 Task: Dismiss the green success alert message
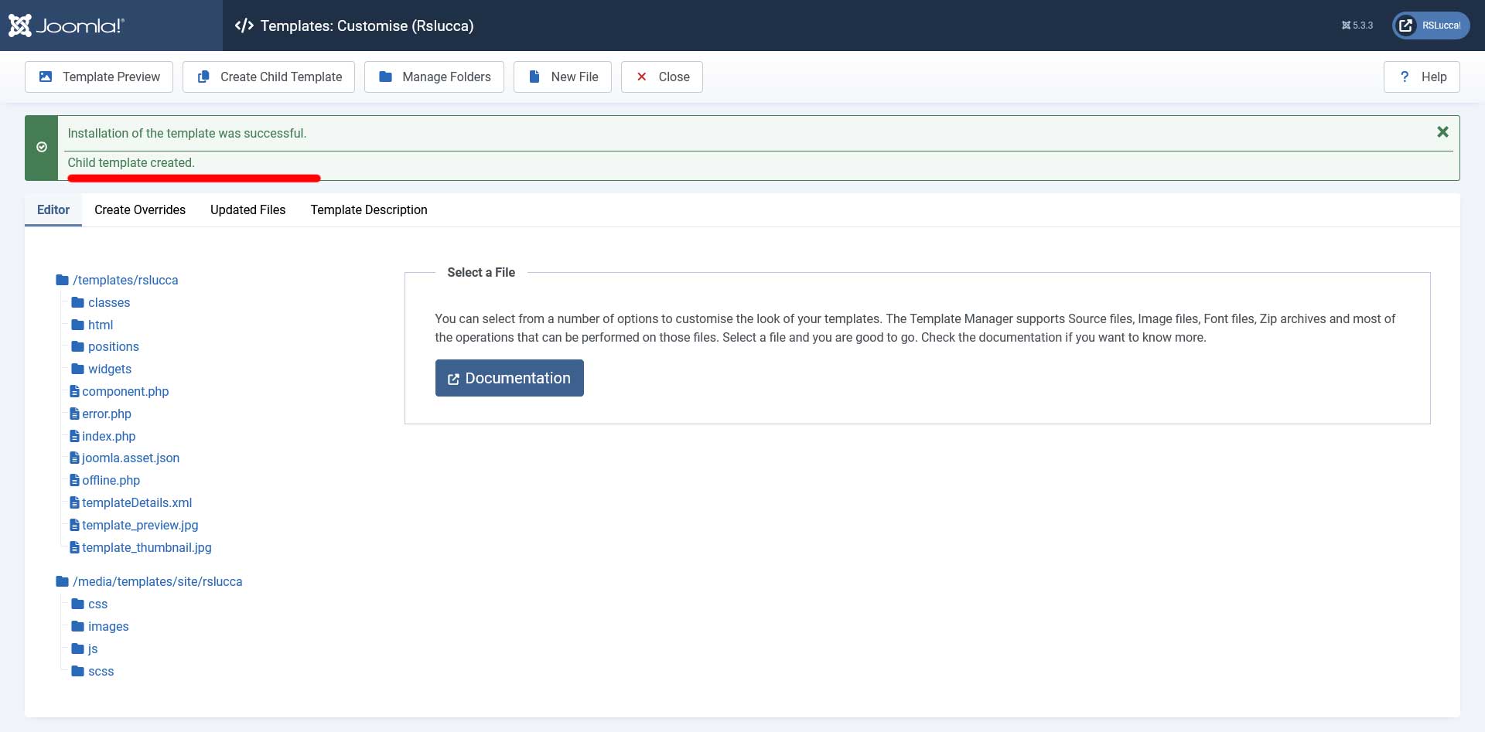(1442, 132)
